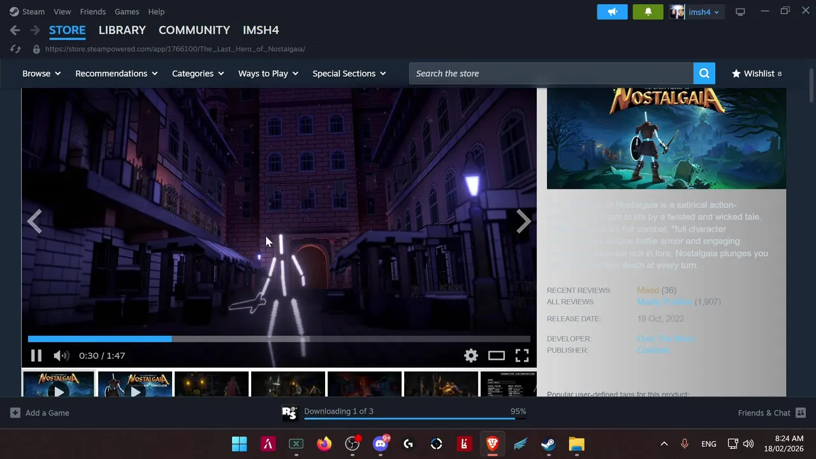Screen dimensions: 816x459
Task: Click the Mixed recent reviews link
Action: pos(648,290)
